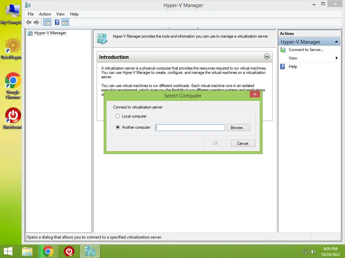The image size is (345, 258).
Task: Click the Introduction heading text
Action: tap(114, 57)
